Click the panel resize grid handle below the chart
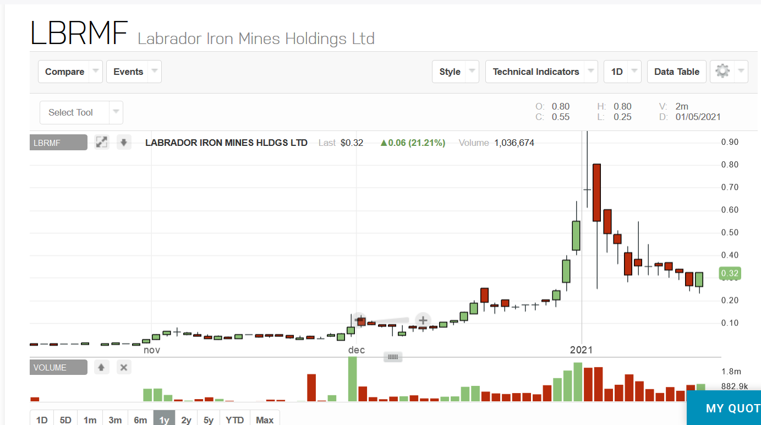Image resolution: width=761 pixels, height=425 pixels. click(x=393, y=357)
